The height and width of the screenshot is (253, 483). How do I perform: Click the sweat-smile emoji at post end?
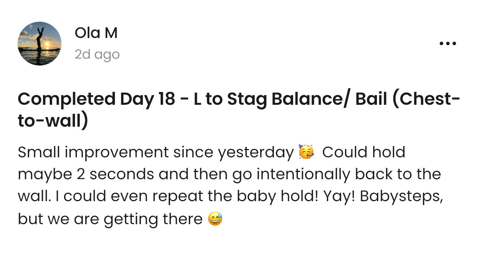point(215,219)
